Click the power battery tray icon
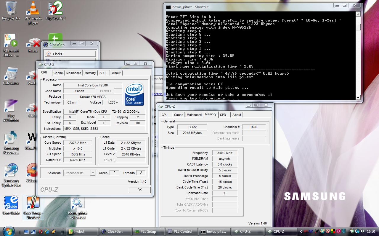 coord(352,231)
